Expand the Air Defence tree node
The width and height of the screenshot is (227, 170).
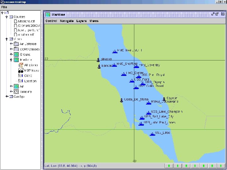[x=11, y=44]
